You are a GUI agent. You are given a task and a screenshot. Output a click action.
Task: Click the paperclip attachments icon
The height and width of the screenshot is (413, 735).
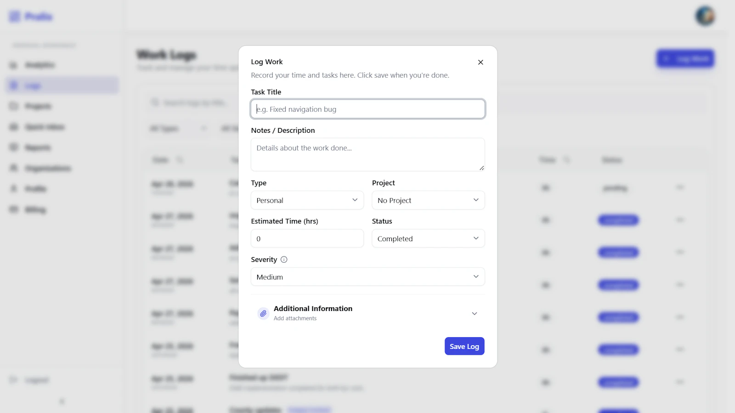[x=263, y=313]
